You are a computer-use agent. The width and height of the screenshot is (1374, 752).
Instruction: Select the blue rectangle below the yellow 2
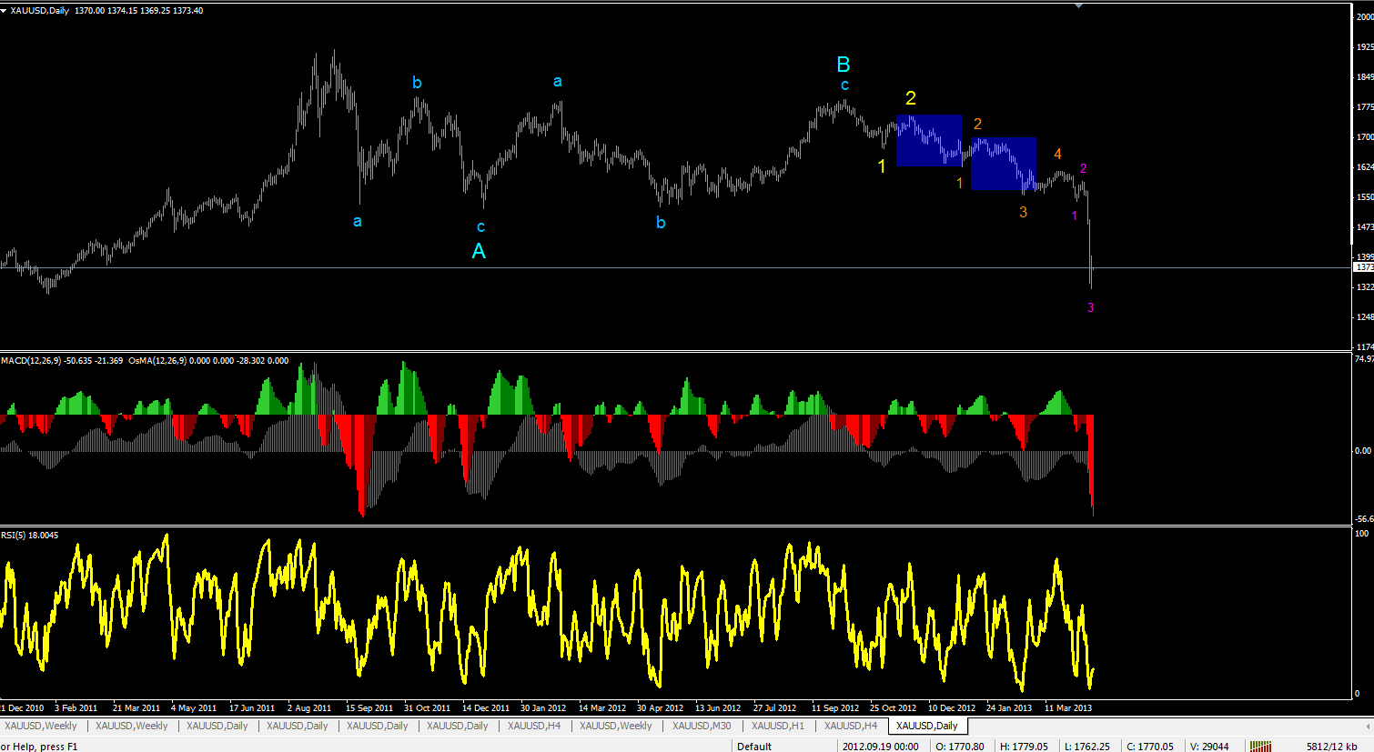click(929, 141)
